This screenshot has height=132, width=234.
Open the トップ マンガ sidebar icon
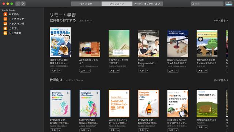(5, 24)
